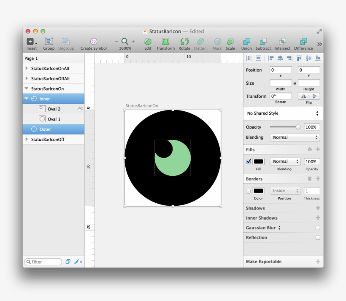Click the Insert tool in toolbar
Image resolution: width=346 pixels, height=301 pixels.
[x=31, y=42]
